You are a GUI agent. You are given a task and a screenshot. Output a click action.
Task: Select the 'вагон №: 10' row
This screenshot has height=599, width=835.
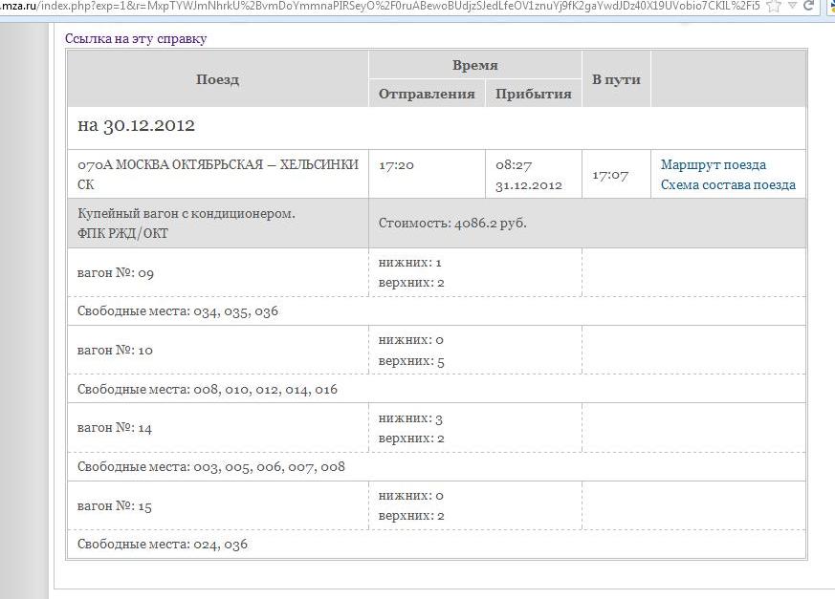coord(115,351)
